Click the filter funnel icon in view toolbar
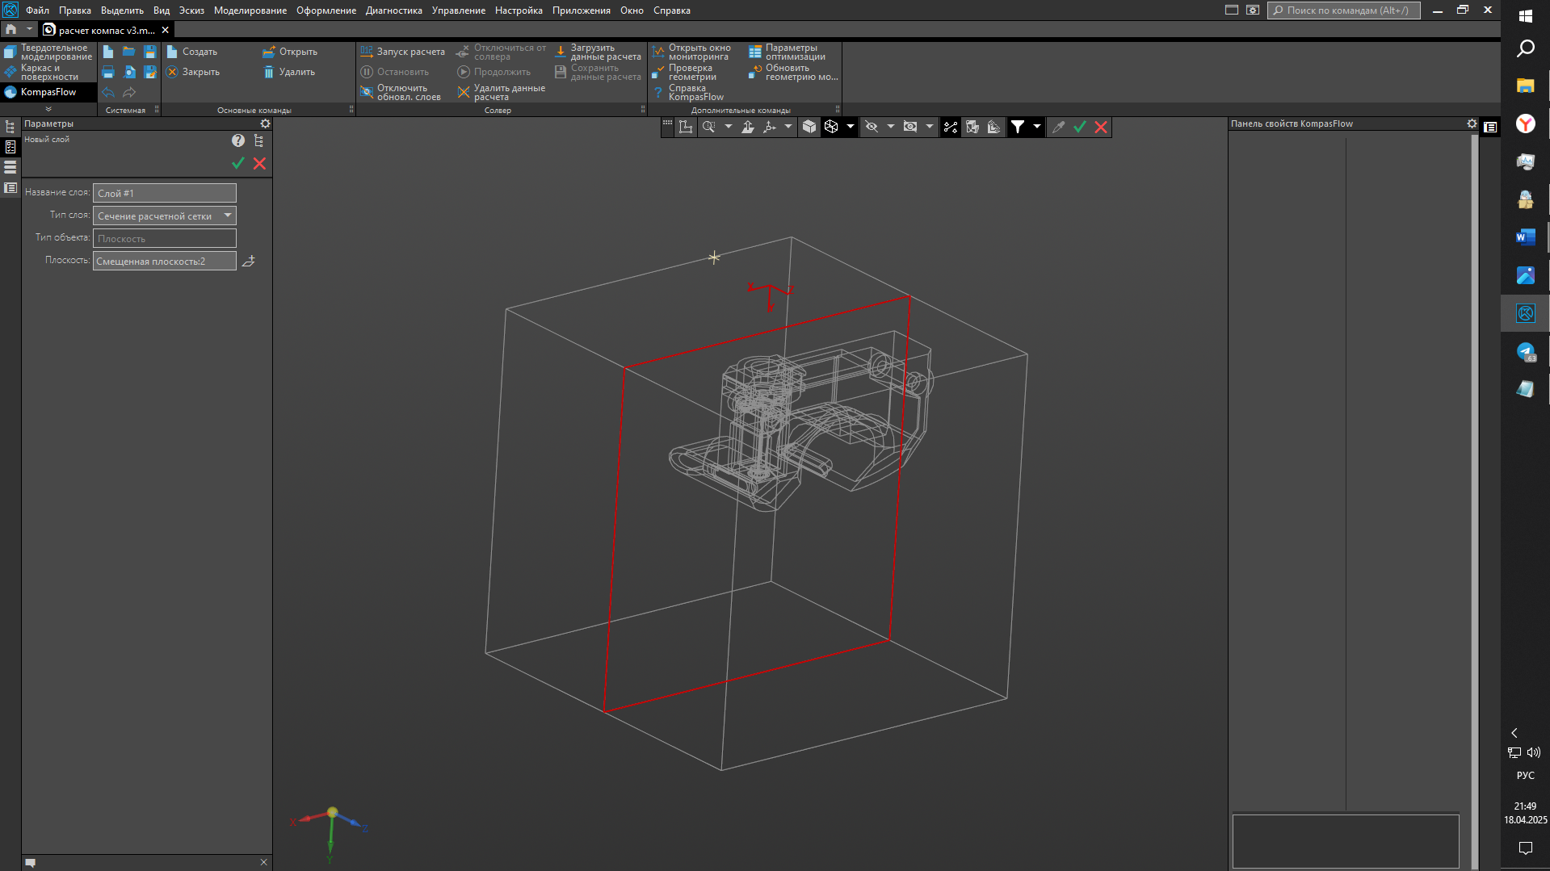The height and width of the screenshot is (871, 1550). click(1018, 127)
